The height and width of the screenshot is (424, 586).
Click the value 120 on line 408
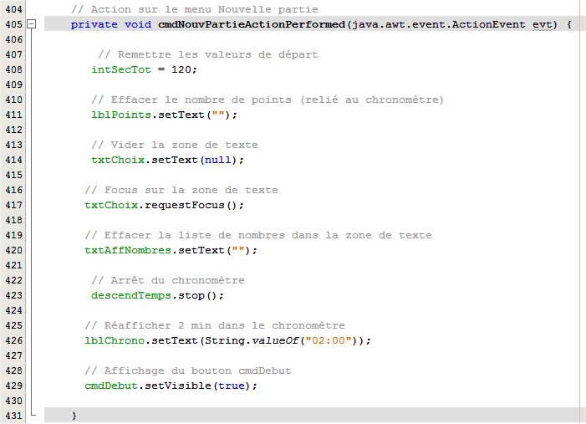point(181,69)
